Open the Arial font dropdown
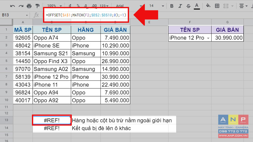The width and height of the screenshot is (253, 142). [129, 6]
